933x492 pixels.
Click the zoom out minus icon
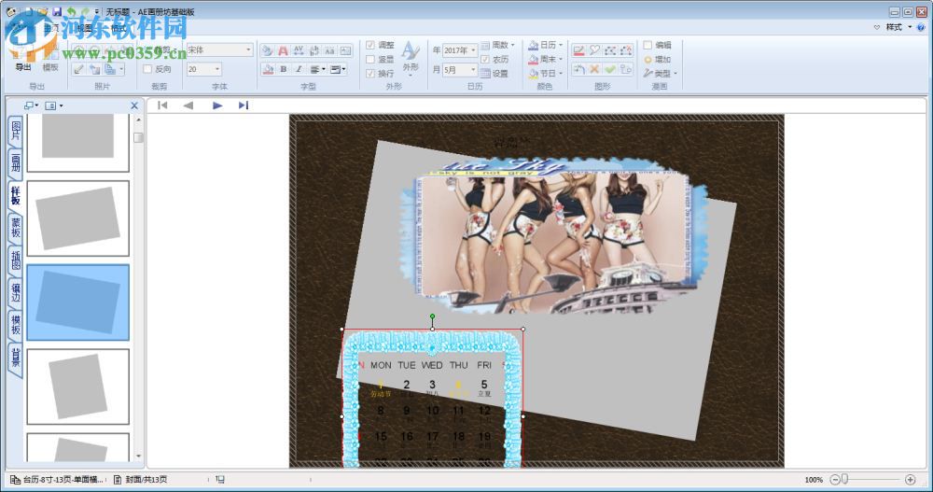click(x=835, y=480)
